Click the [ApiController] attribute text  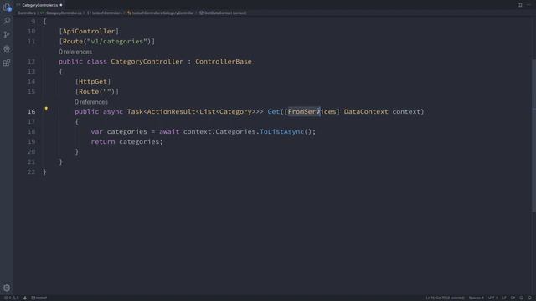click(x=89, y=32)
